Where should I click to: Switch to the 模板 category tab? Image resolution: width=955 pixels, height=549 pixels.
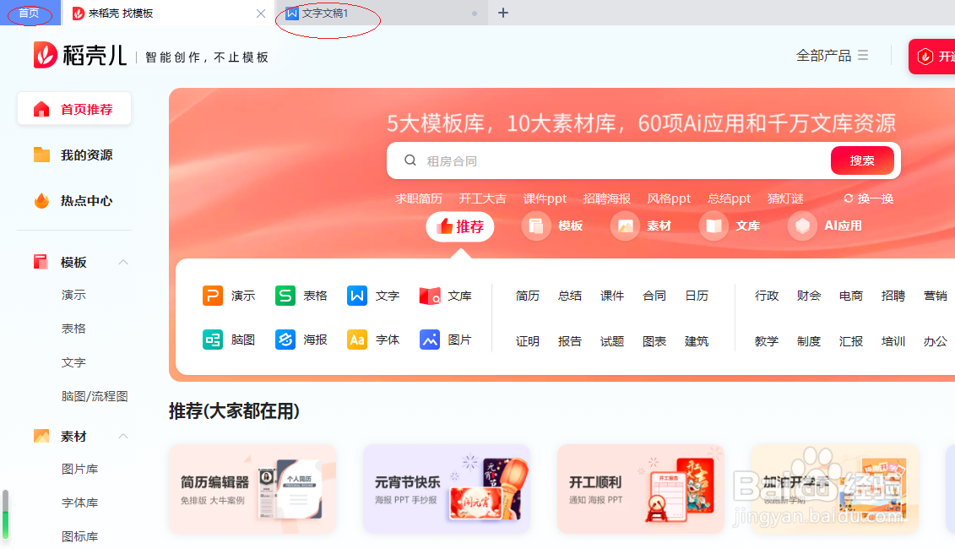pos(555,226)
